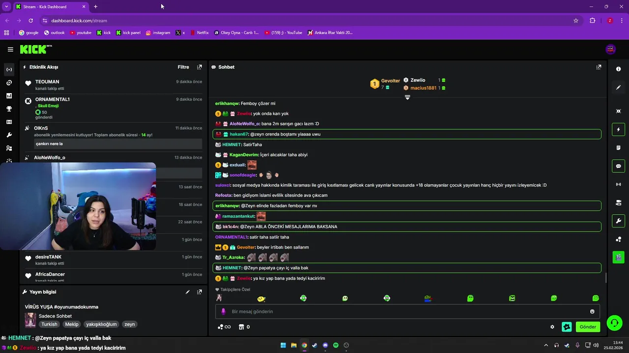Open the profile avatar at the top right
This screenshot has width=629, height=353.
[x=611, y=49]
